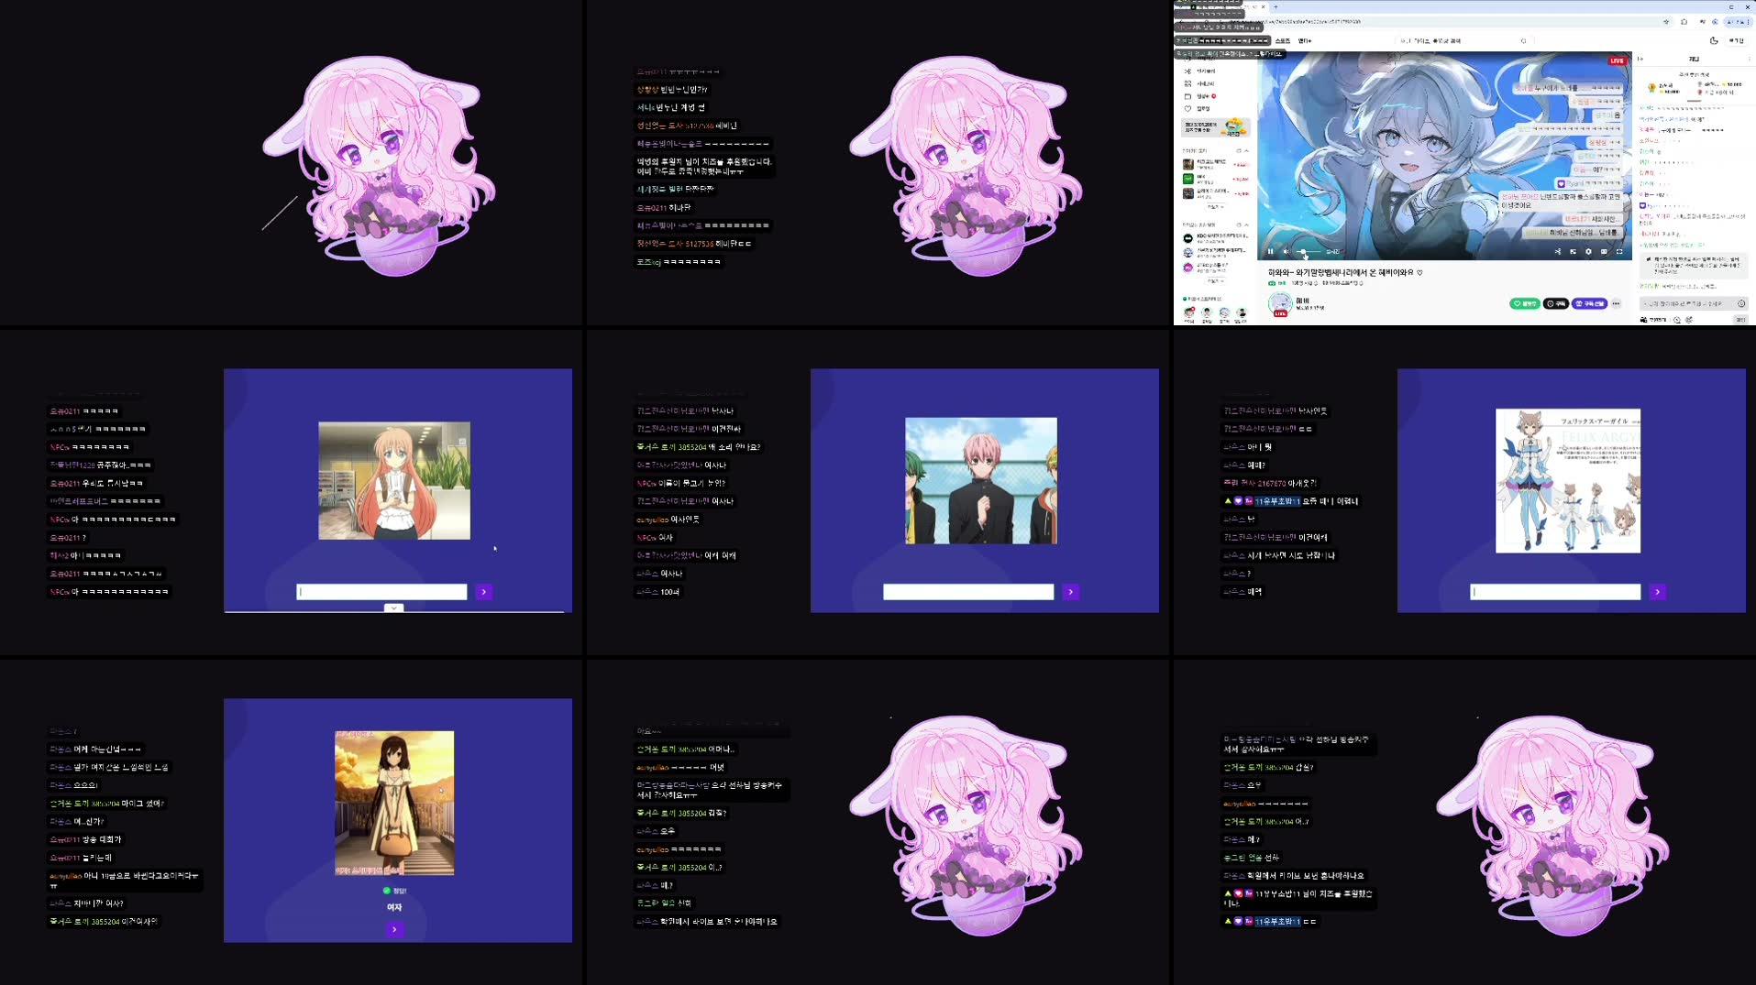Click the share icon in player controls

[x=1558, y=251]
